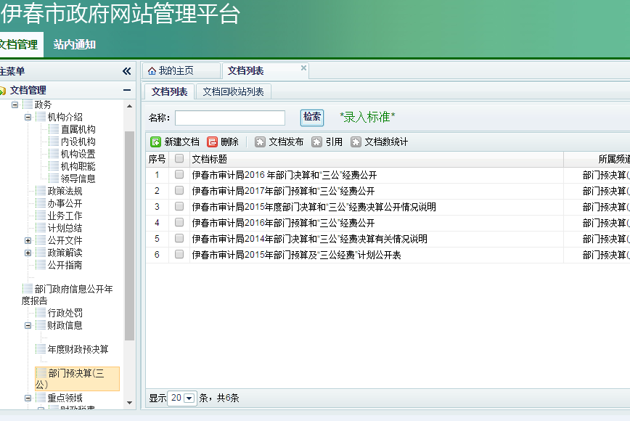Check the box for row 3 (2015年度部门决算)
Screen dimensions: 630x421
pyautogui.click(x=179, y=206)
